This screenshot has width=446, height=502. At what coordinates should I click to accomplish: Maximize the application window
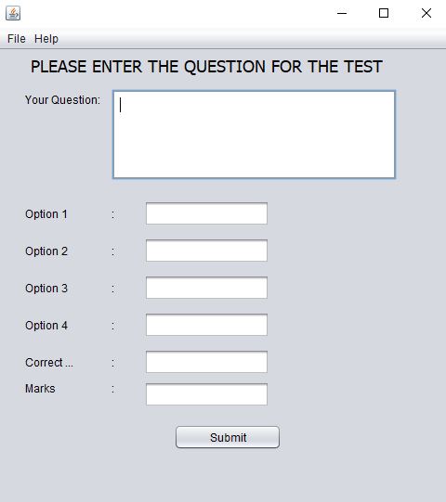click(384, 13)
